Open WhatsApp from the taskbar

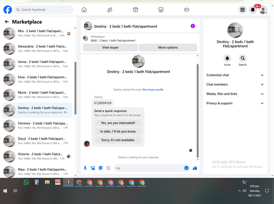pos(26,182)
